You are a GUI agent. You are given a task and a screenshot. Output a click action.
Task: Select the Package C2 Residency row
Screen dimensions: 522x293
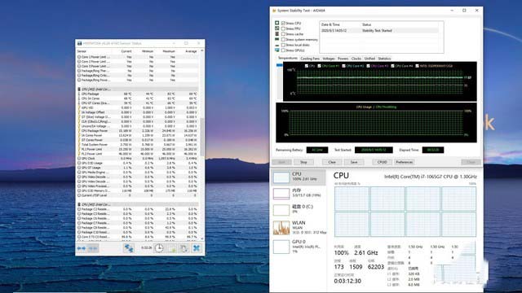(x=138, y=209)
